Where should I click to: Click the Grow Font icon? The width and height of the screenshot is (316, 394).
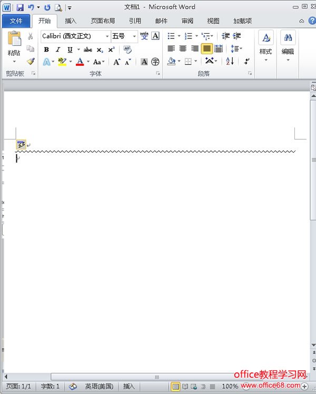116,62
